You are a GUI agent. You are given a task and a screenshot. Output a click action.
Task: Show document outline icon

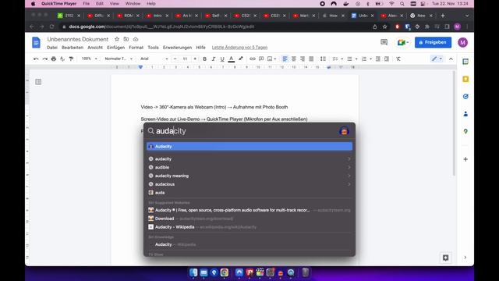point(38,82)
